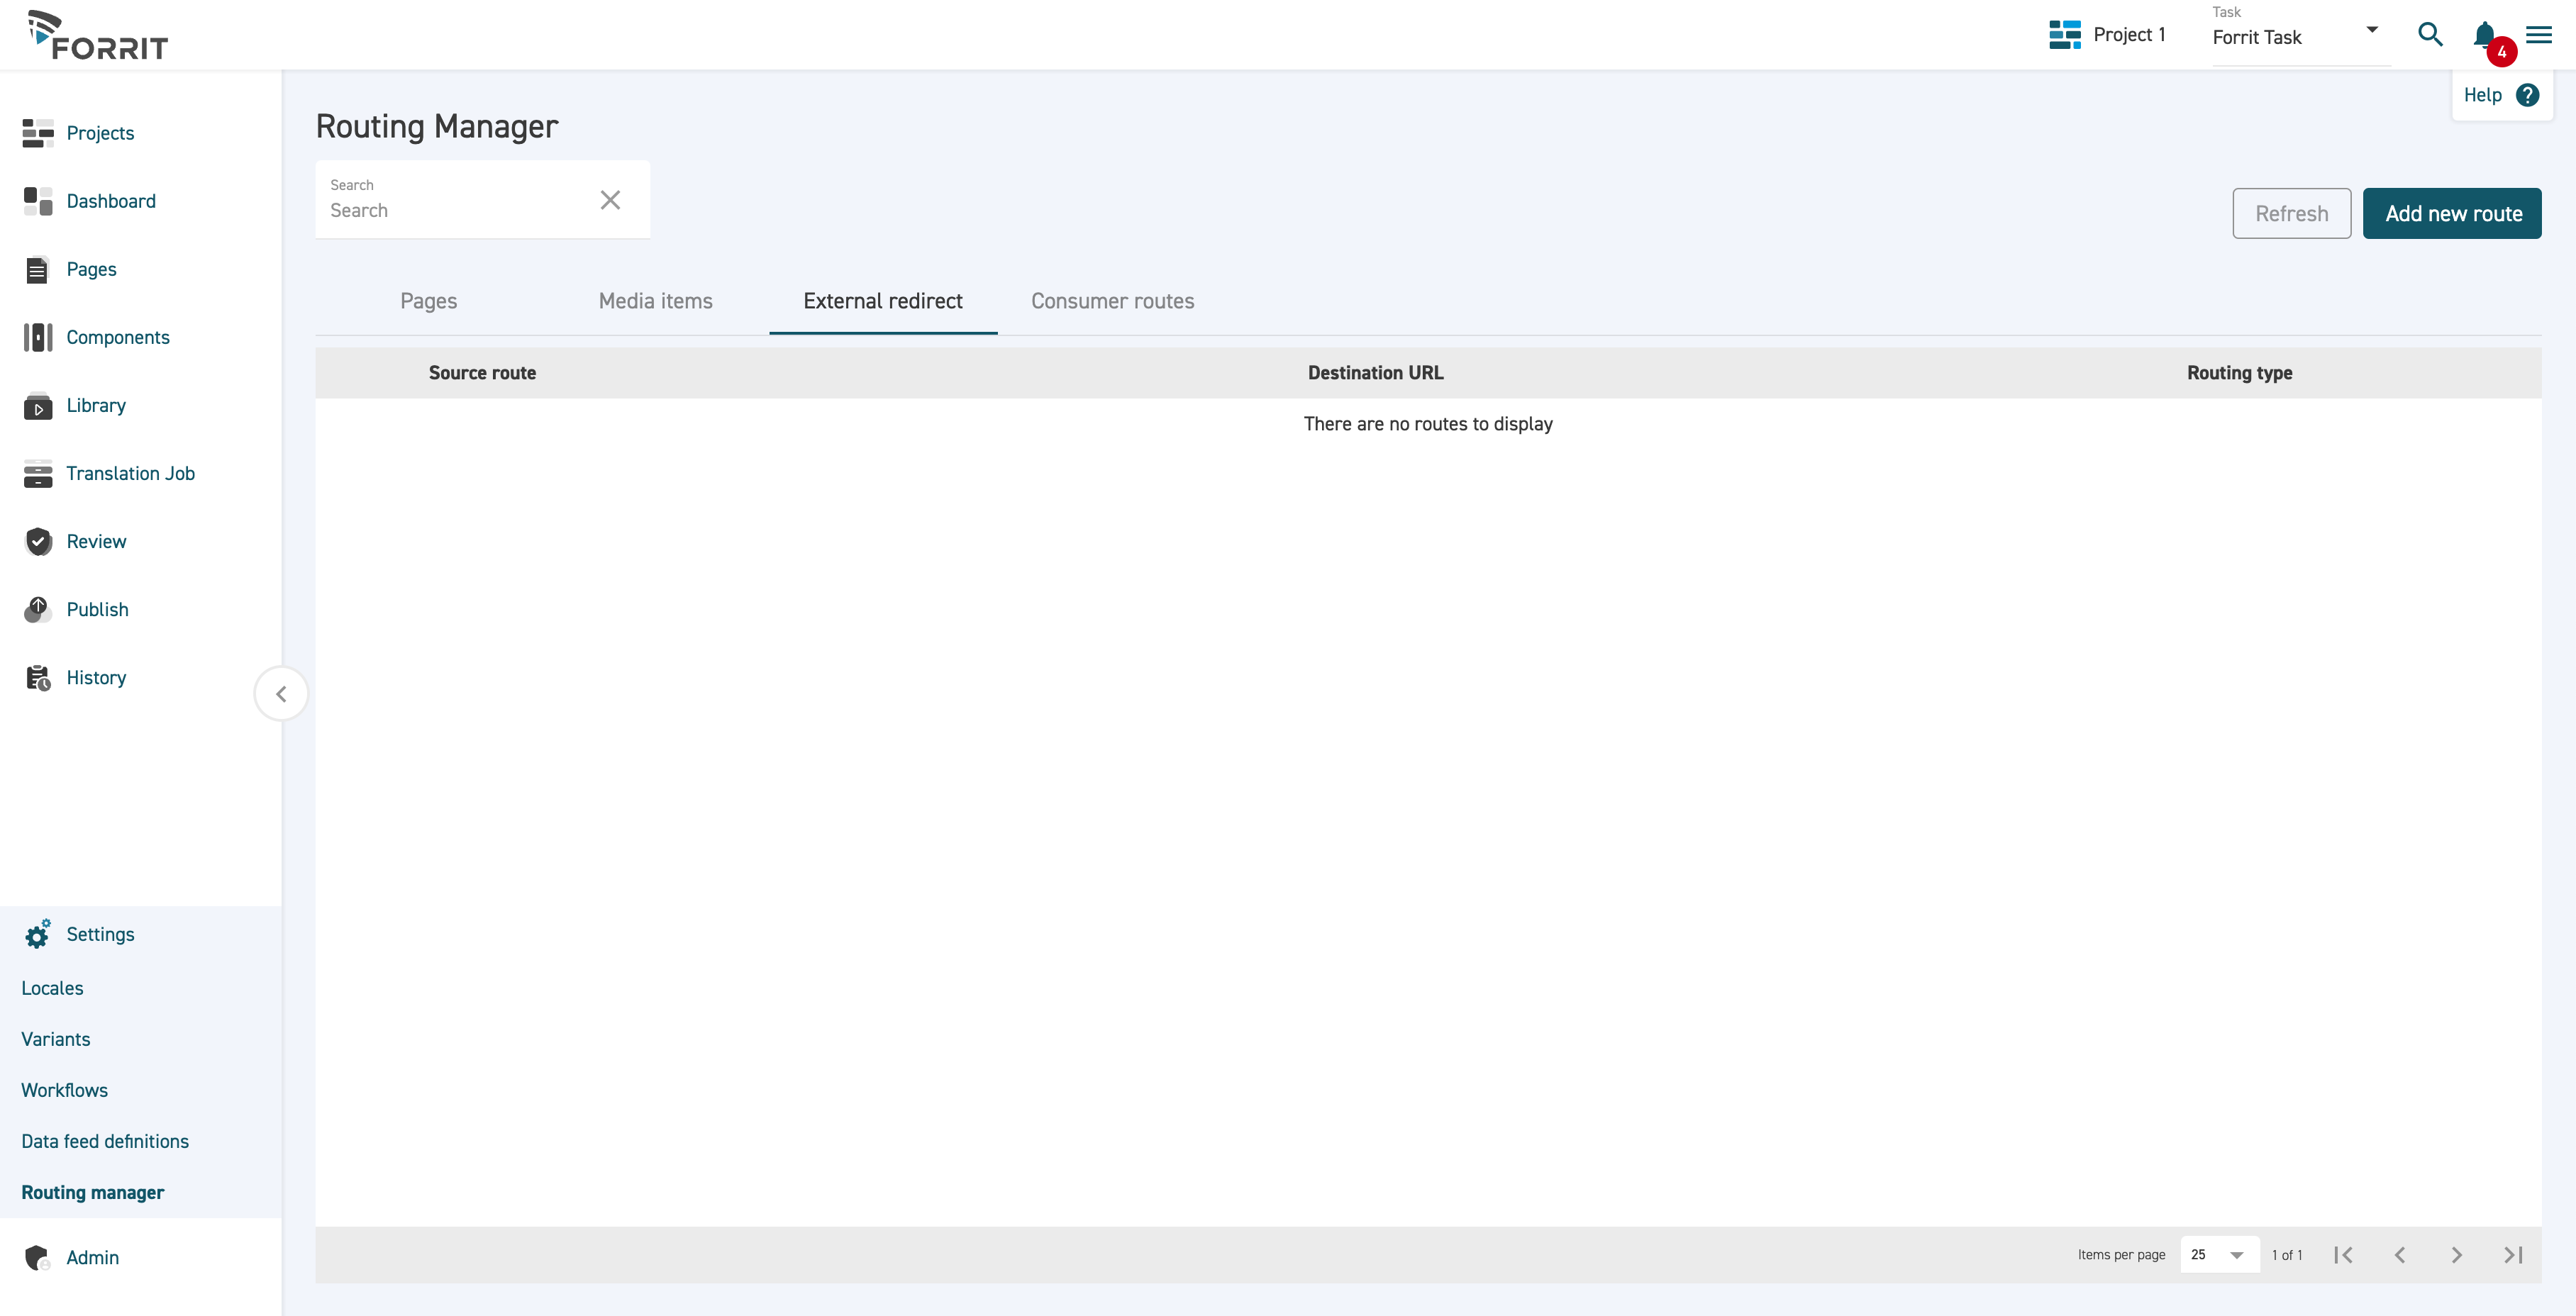The width and height of the screenshot is (2576, 1316).
Task: Go to Review shield icon
Action: (x=38, y=541)
